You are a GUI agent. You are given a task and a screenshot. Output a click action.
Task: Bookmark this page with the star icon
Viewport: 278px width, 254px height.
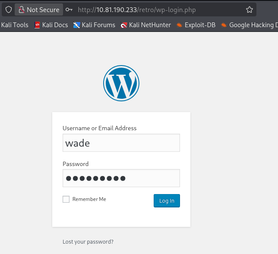point(250,9)
